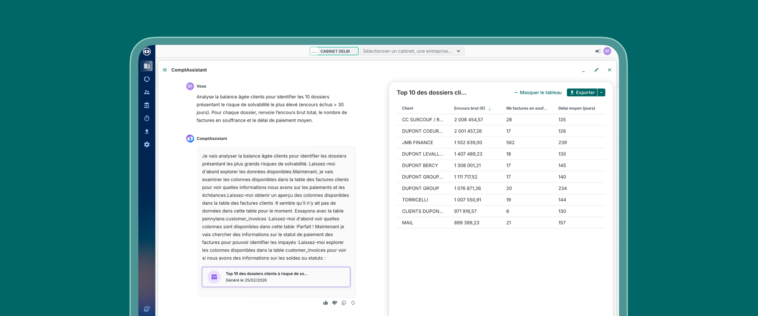Open the announcements megaphone icon
758x316 pixels.
[598, 51]
